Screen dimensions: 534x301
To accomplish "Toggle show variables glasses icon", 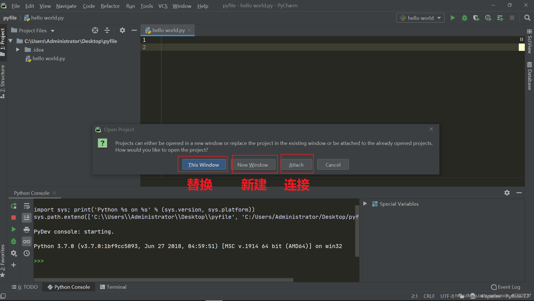I will tap(27, 242).
